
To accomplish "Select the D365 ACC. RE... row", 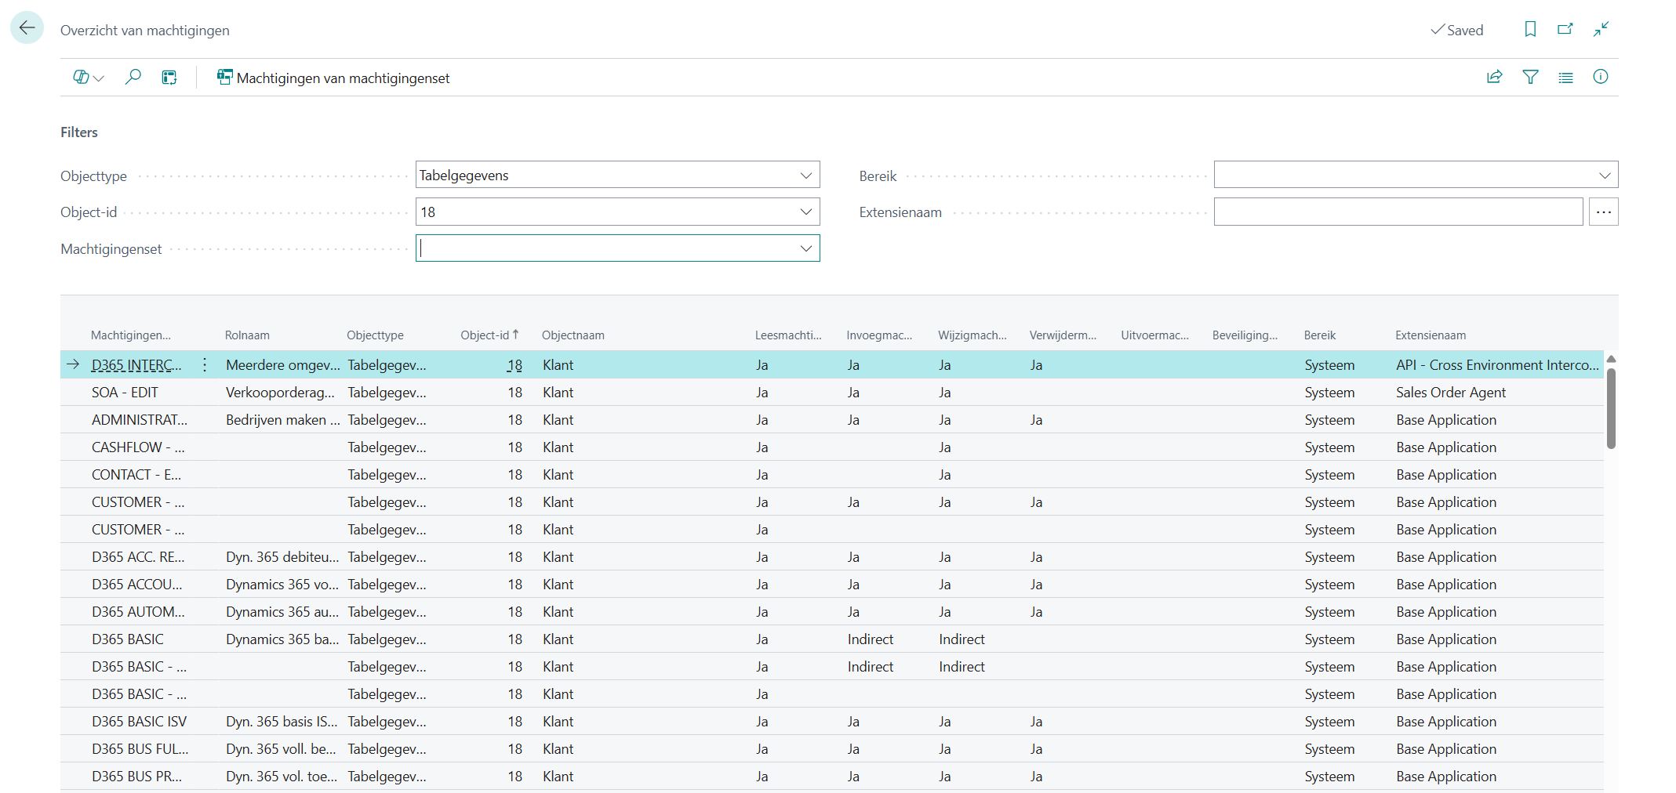I will [831, 556].
